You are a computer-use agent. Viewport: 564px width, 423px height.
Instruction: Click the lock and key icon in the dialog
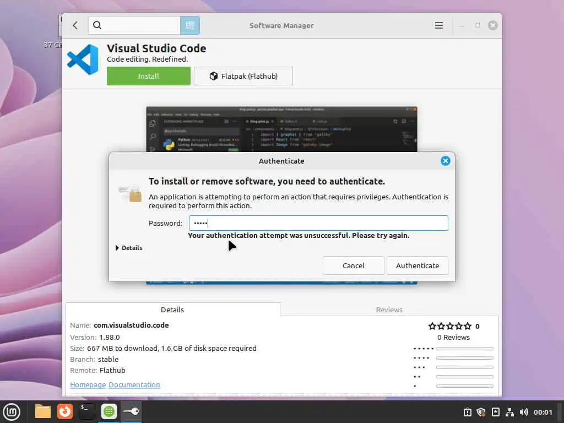(130, 193)
